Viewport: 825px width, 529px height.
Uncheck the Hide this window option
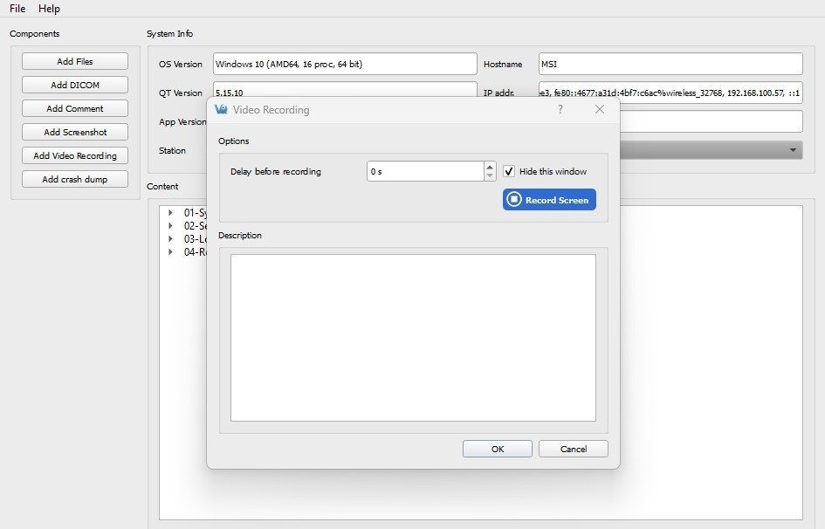coord(509,171)
